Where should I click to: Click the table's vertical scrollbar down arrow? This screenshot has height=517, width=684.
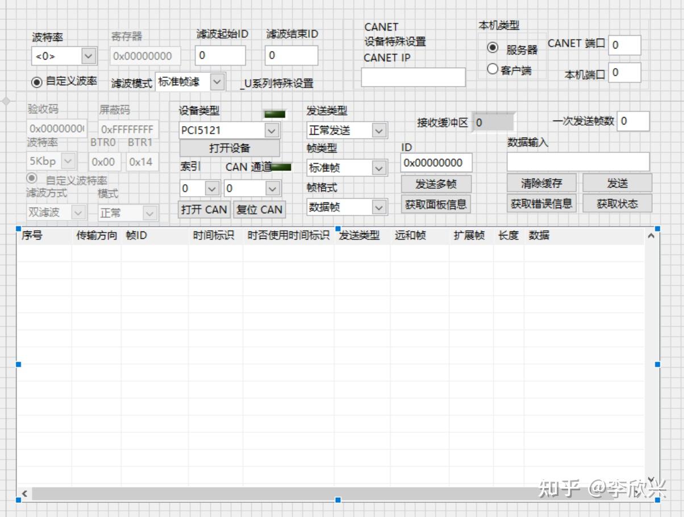(x=651, y=480)
